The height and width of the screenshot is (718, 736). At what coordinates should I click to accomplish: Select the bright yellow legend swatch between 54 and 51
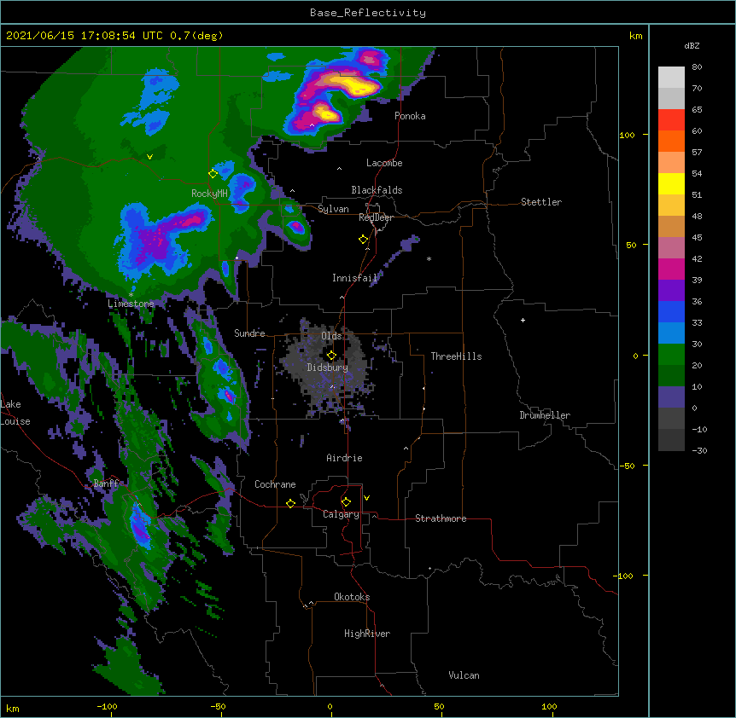click(x=671, y=184)
